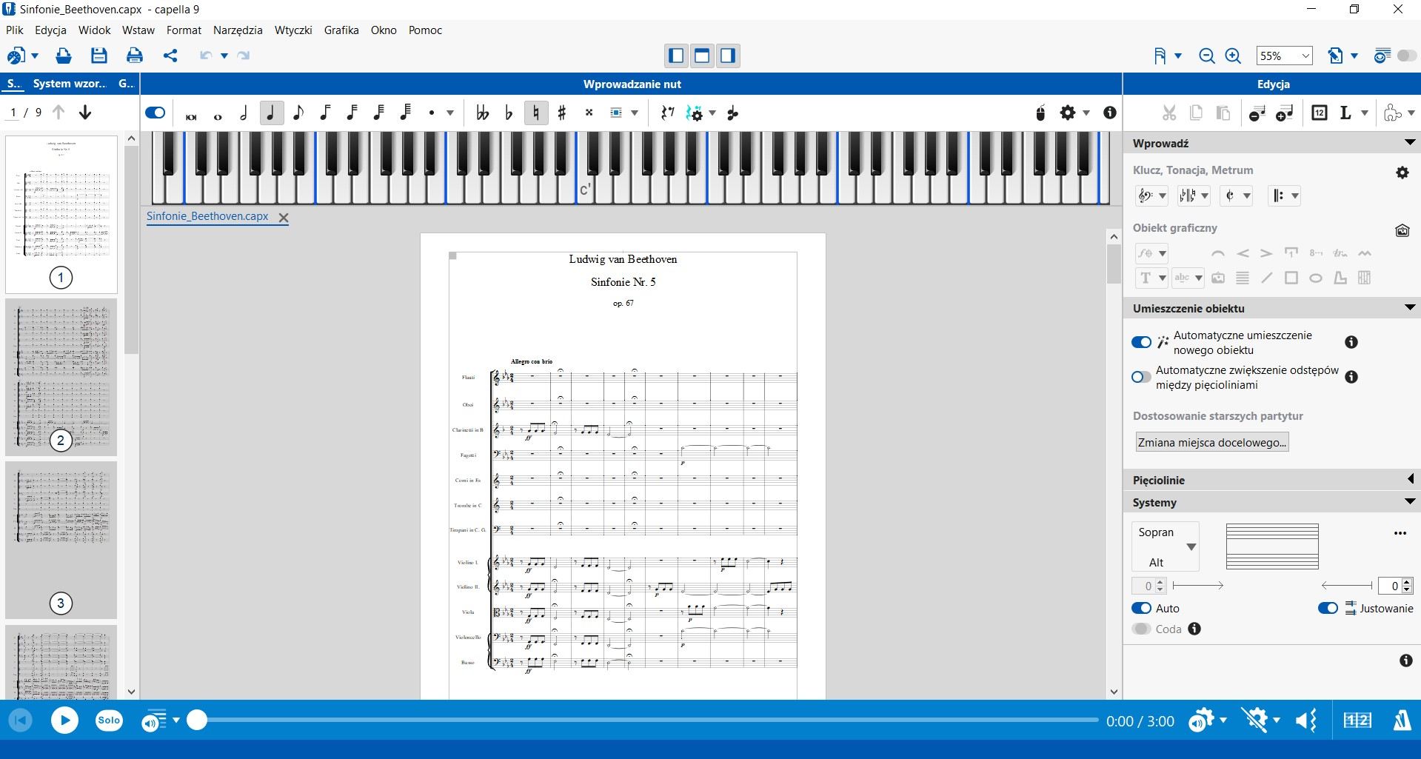
Task: Insert crescendo hairpin object
Action: [x=1243, y=253]
